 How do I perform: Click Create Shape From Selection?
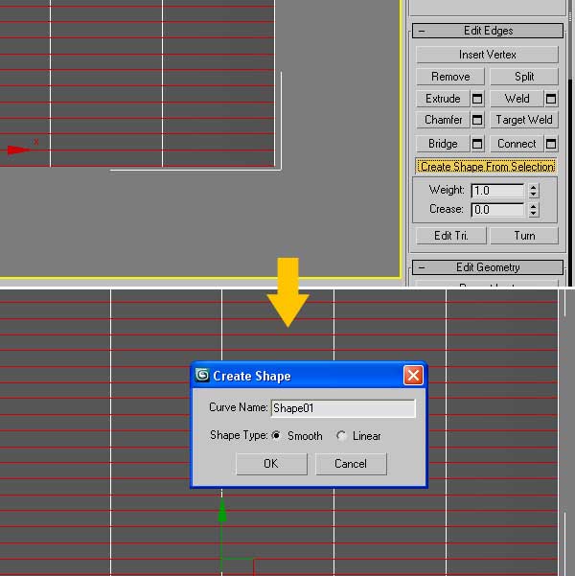tap(487, 167)
